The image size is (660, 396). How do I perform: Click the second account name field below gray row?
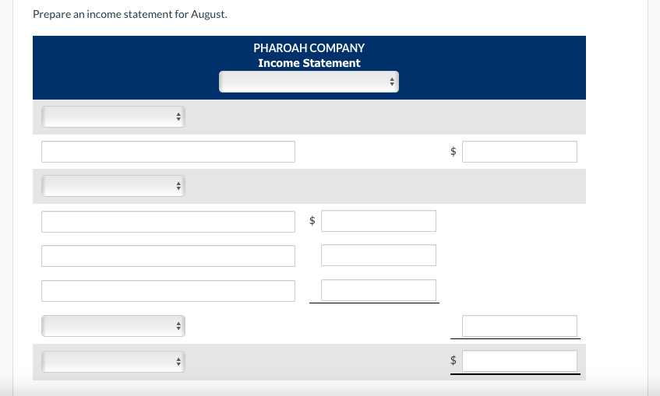[168, 222]
